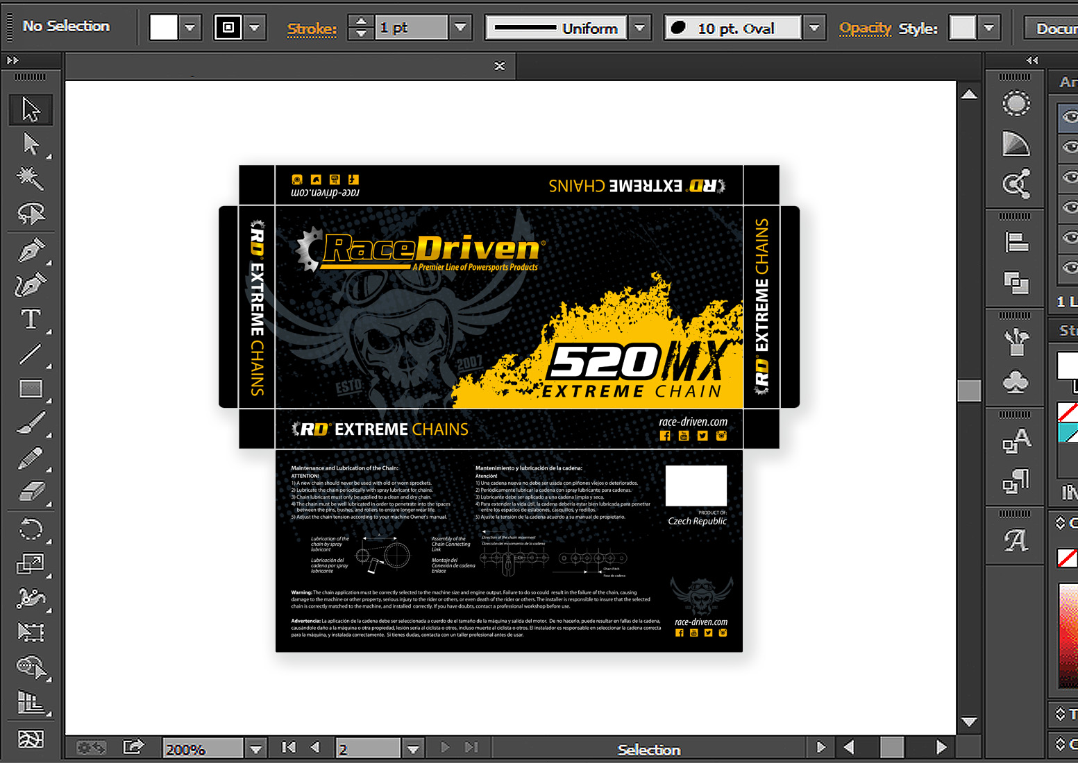1078x763 pixels.
Task: Open the Uniform width profile dropdown
Action: tap(640, 28)
